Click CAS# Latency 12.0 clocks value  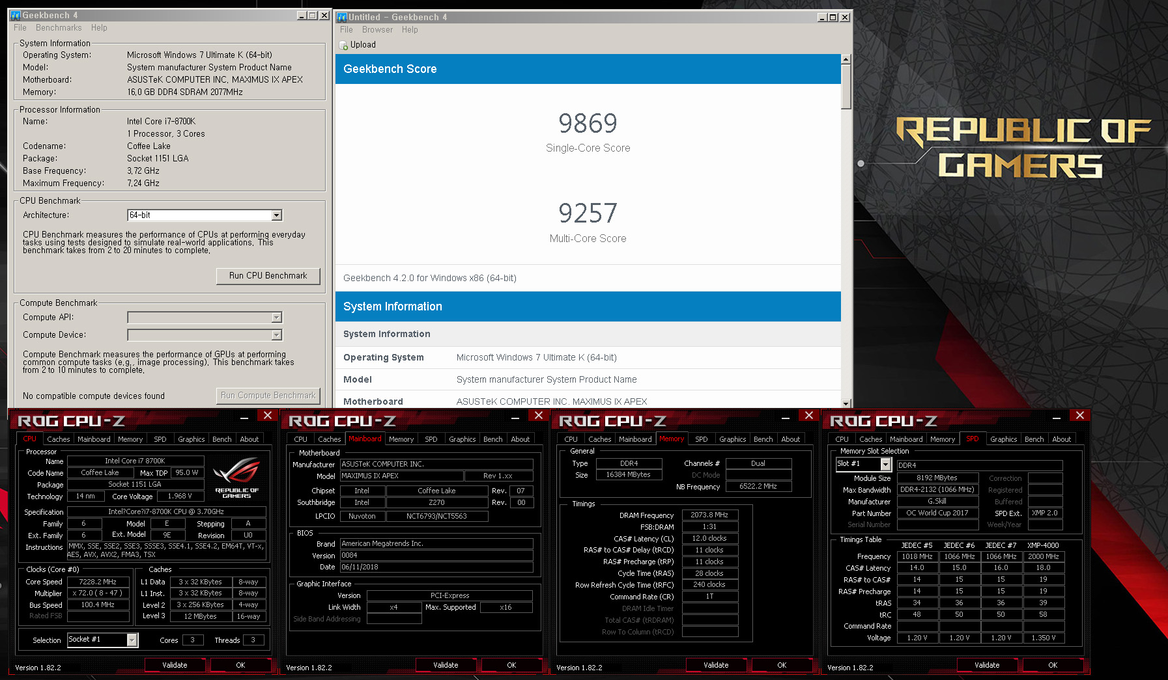click(x=709, y=538)
